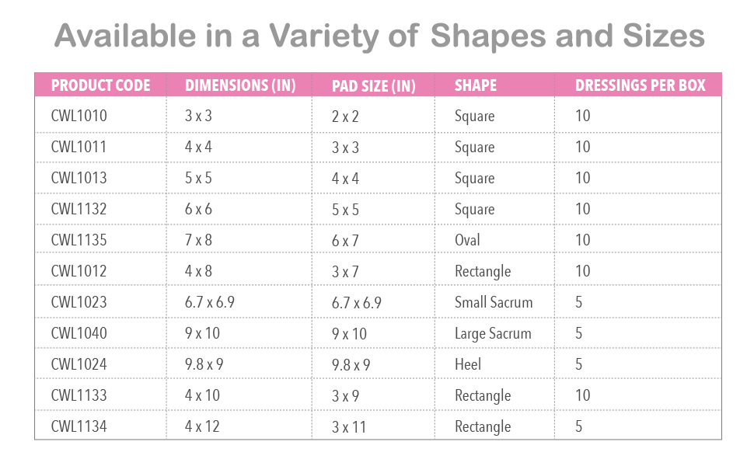Click the 6 x 7 pad size cell

tap(345, 241)
